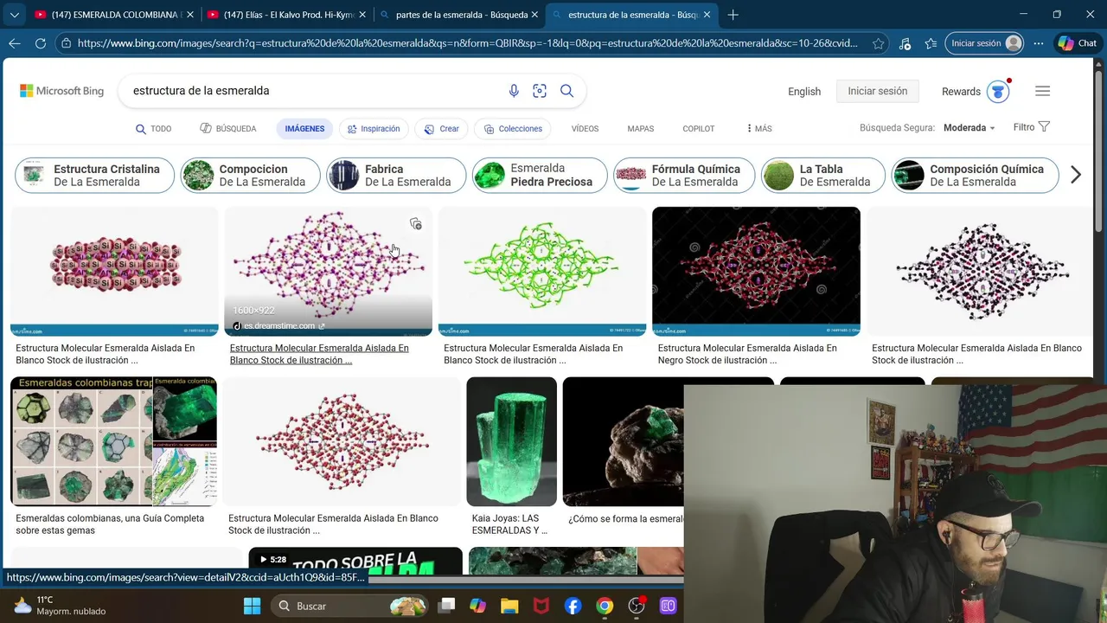The width and height of the screenshot is (1107, 623).
Task: Click the voice search microphone icon
Action: (x=514, y=91)
